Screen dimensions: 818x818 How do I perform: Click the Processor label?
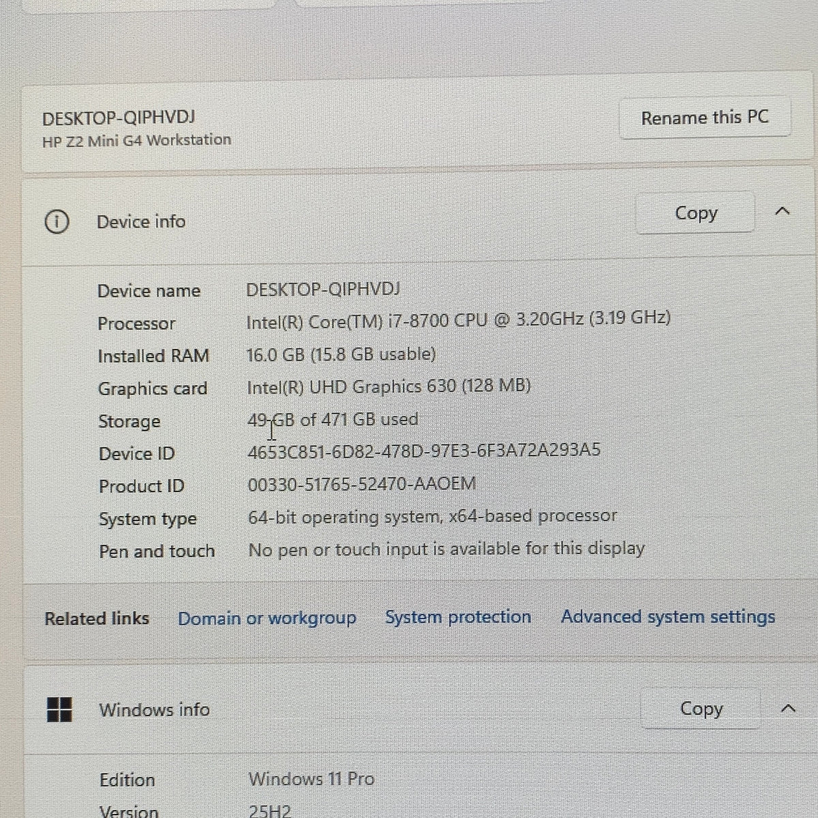click(x=136, y=323)
